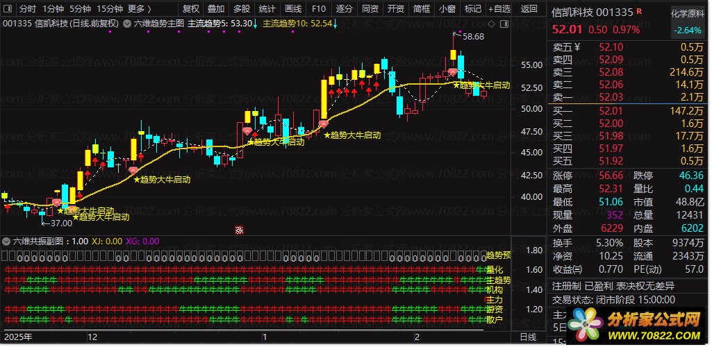
Task: Open the 六维趋势主图 indicator dropdown circle
Action: (x=127, y=24)
